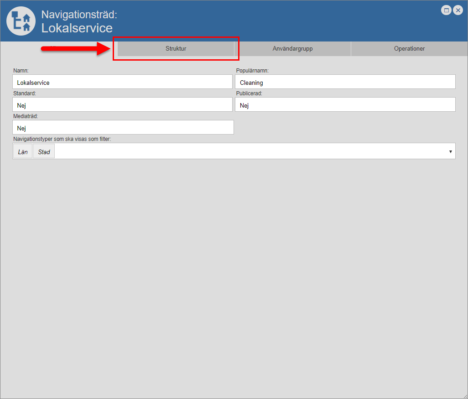Go to the Operationer tab
This screenshot has width=468, height=399.
point(409,49)
